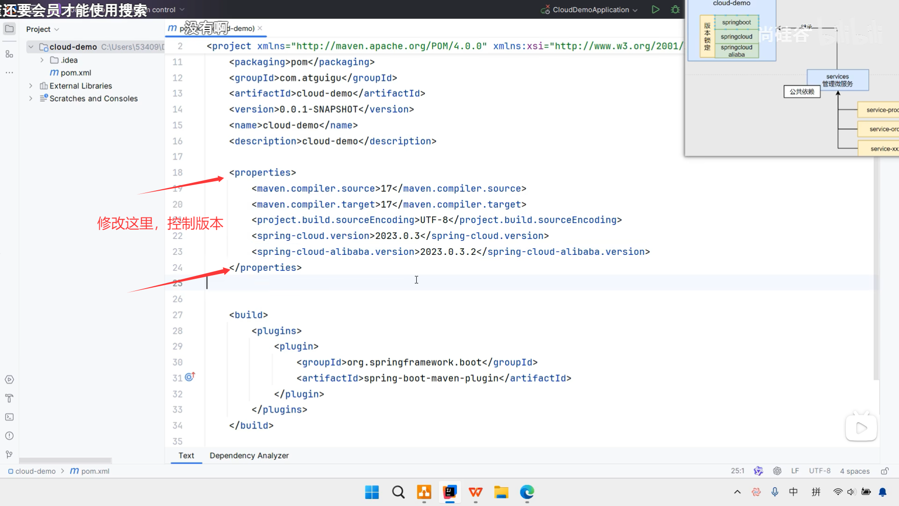Click UTF-8 encoding in status bar
The height and width of the screenshot is (506, 899).
point(819,471)
